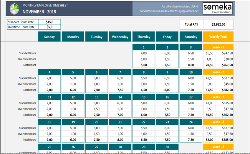Click the NOVEMBER - 2018 title
The image size is (250, 154).
tap(39, 12)
